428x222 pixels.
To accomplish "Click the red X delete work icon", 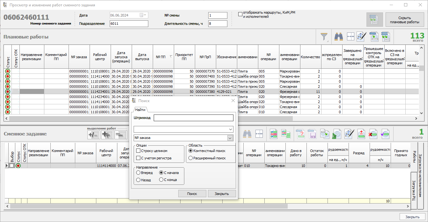I will point(373,134).
